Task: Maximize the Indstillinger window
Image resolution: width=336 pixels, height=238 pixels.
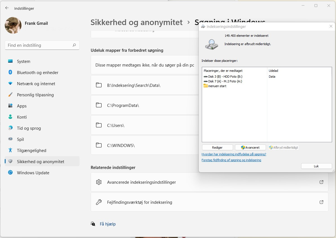Action: [x=316, y=6]
